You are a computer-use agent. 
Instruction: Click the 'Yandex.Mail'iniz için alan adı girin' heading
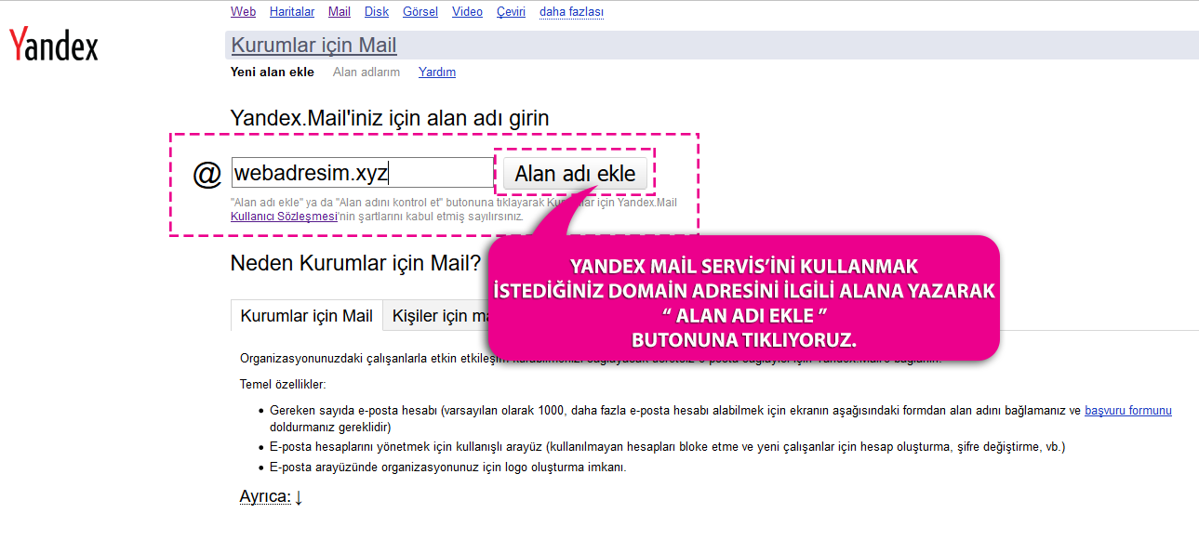[x=390, y=118]
